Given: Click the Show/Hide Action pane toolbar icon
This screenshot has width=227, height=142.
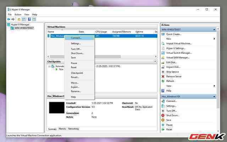Looking at the screenshot, I should pos(34,19).
